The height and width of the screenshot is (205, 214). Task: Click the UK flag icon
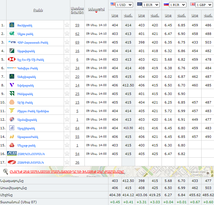coord(193,4)
